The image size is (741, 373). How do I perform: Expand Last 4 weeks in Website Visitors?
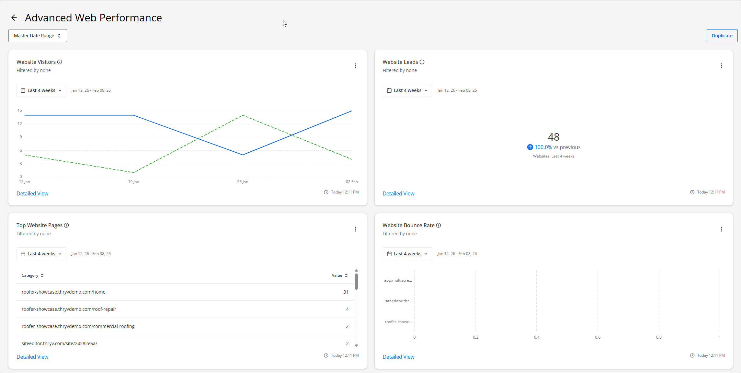tap(41, 90)
